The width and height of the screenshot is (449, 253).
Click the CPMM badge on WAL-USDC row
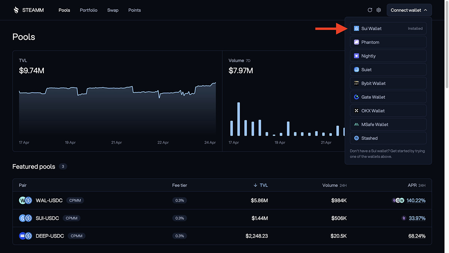tap(75, 200)
